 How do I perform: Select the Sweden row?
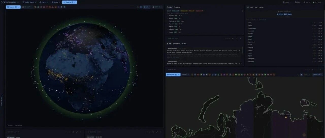point(204,24)
